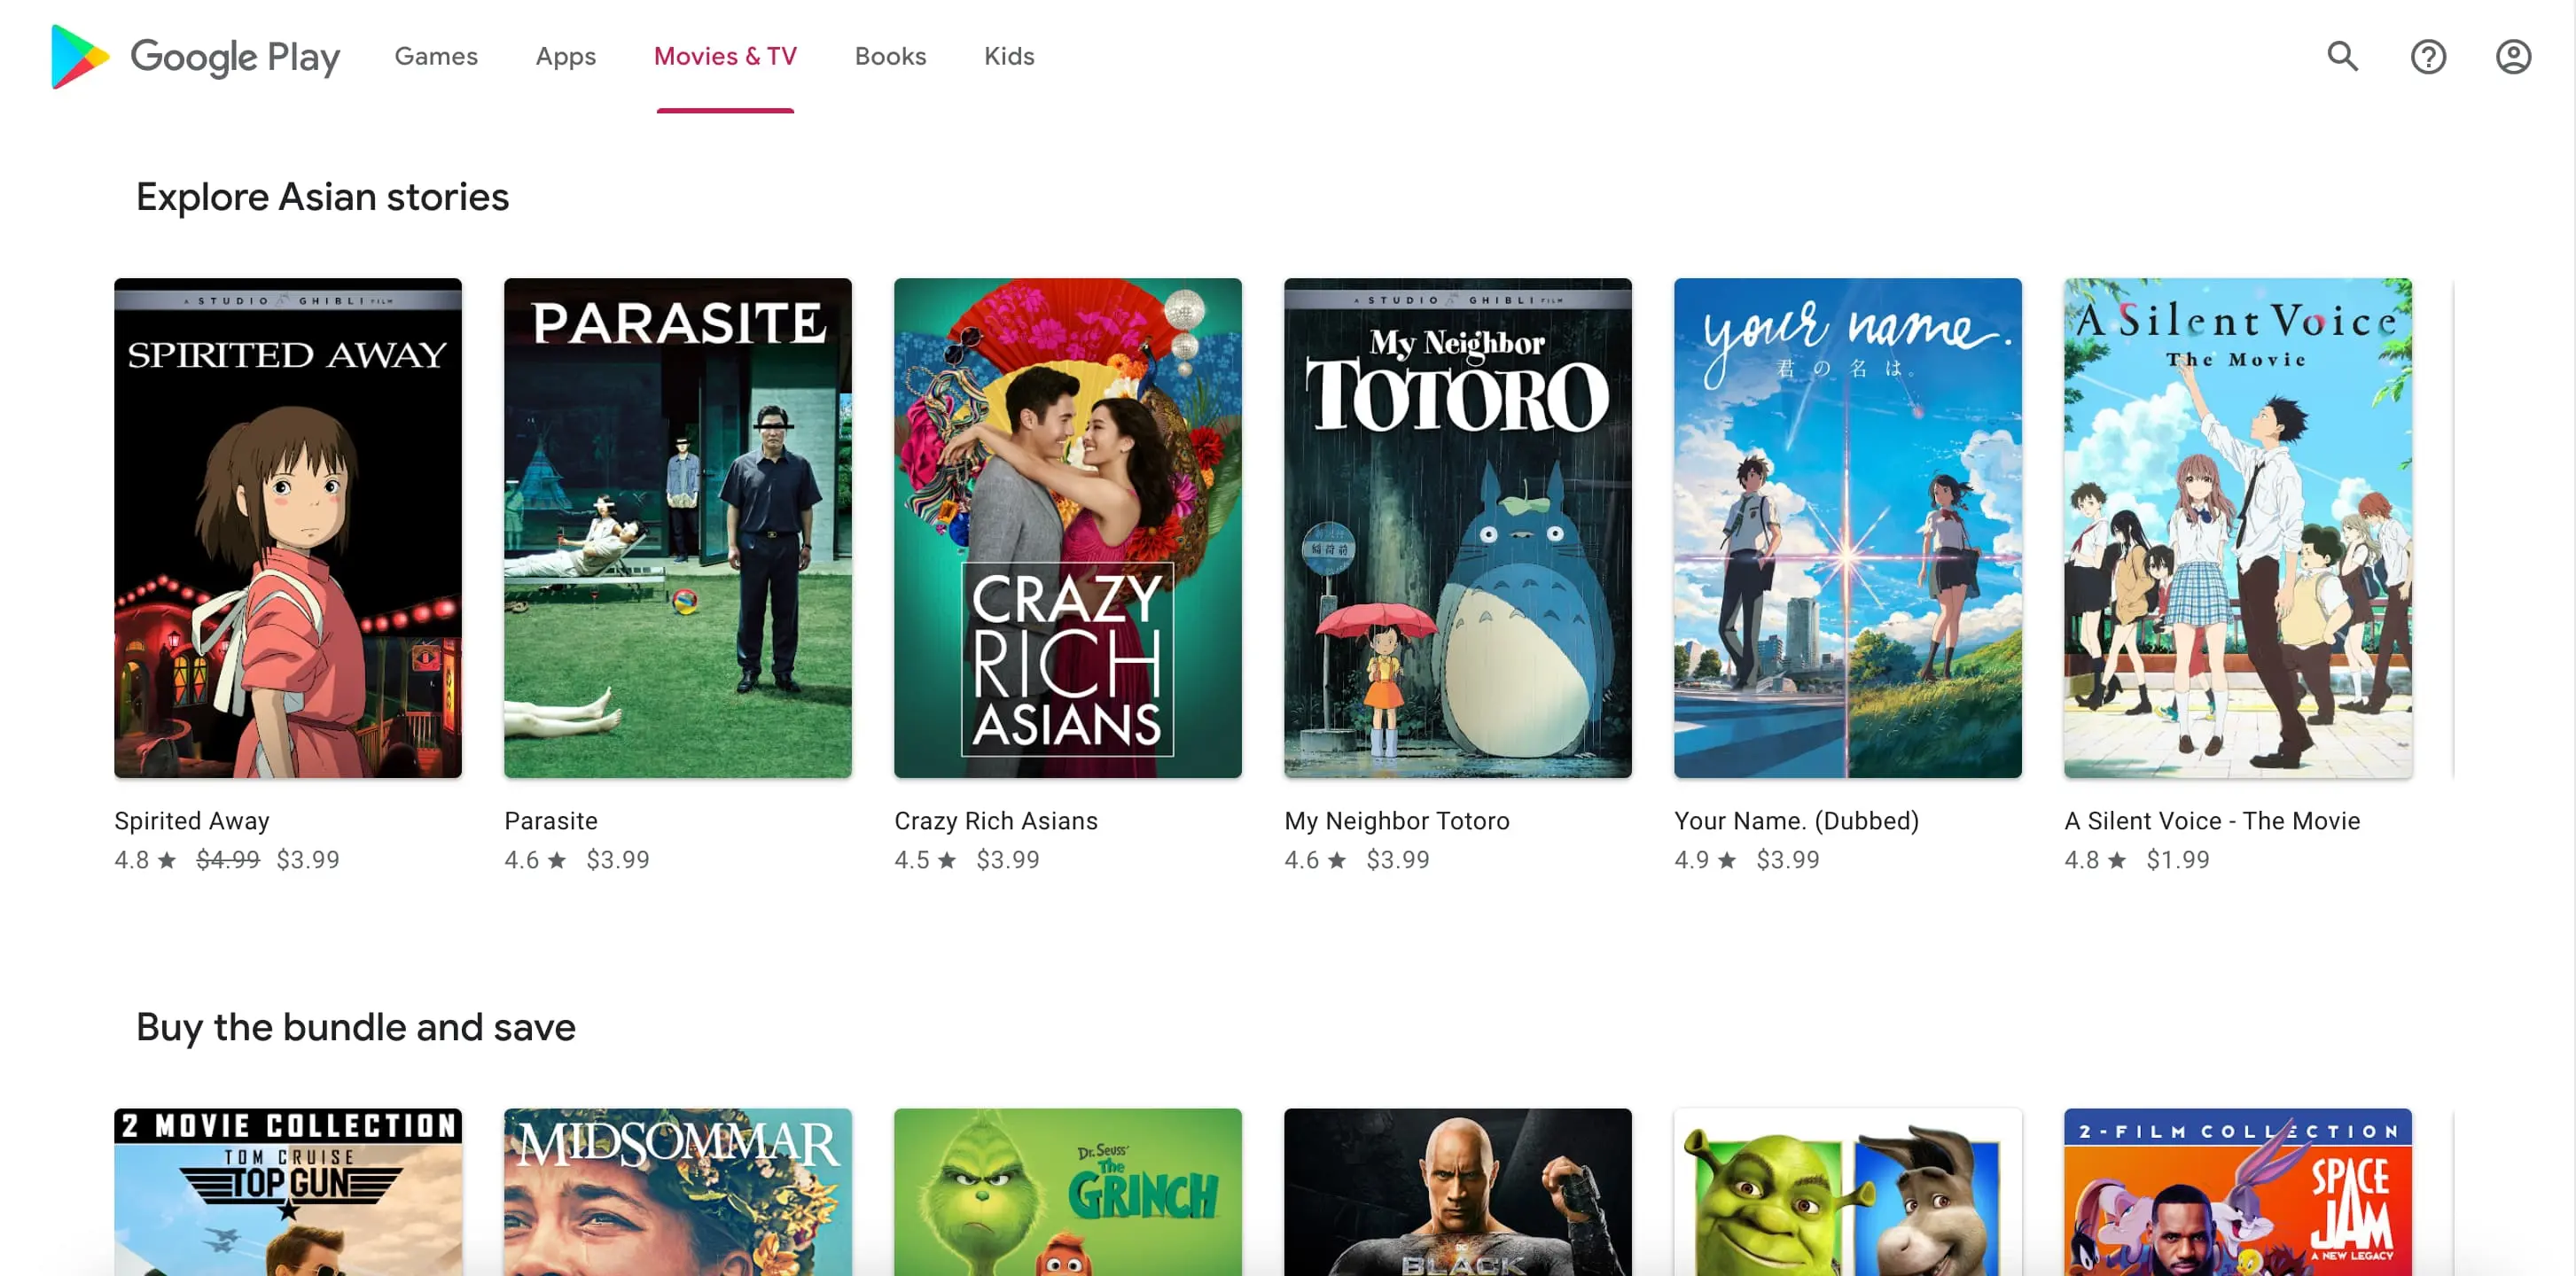Open search with the magnifier icon
The height and width of the screenshot is (1276, 2576).
2342,57
